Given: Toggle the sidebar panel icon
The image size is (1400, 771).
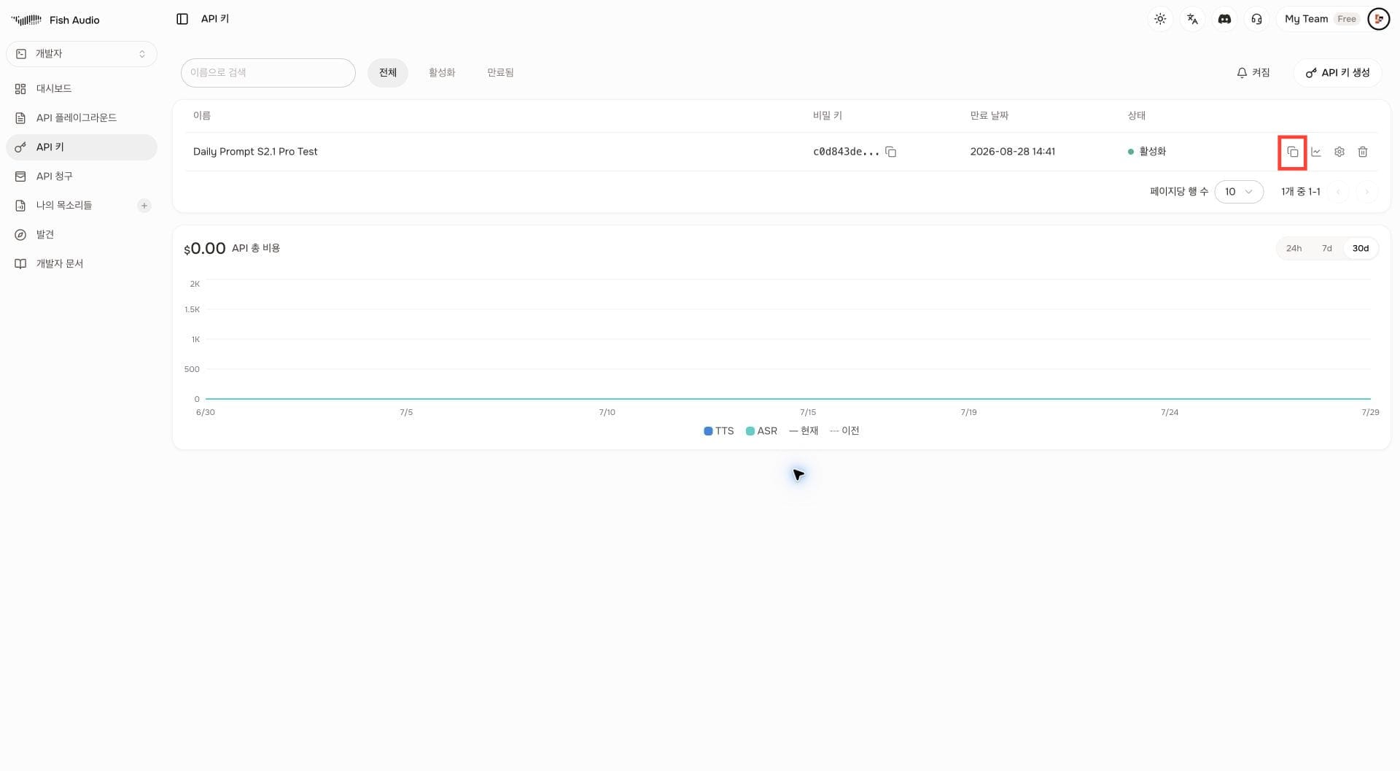Looking at the screenshot, I should (182, 19).
